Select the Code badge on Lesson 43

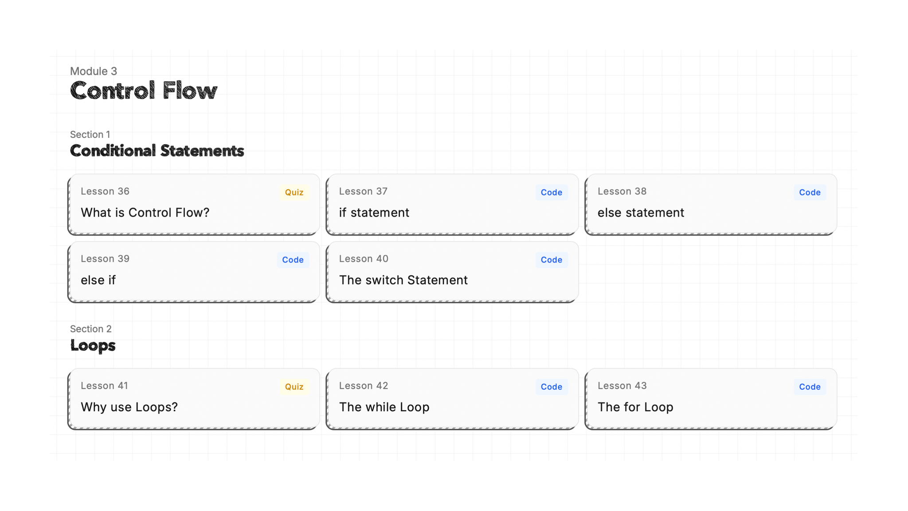[x=810, y=386]
